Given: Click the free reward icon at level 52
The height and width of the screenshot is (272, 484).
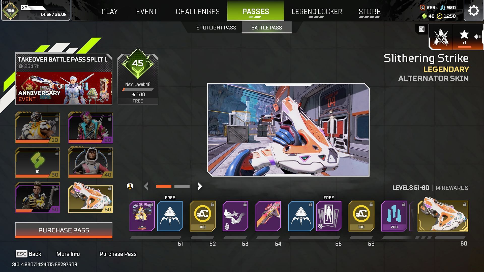Looking at the screenshot, I should pyautogui.click(x=170, y=216).
